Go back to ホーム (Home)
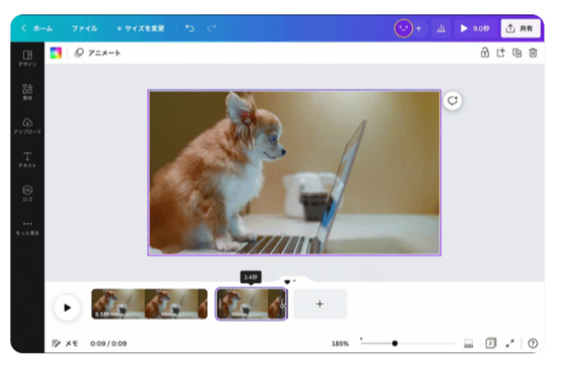Viewport: 570px width, 377px height. click(x=37, y=28)
